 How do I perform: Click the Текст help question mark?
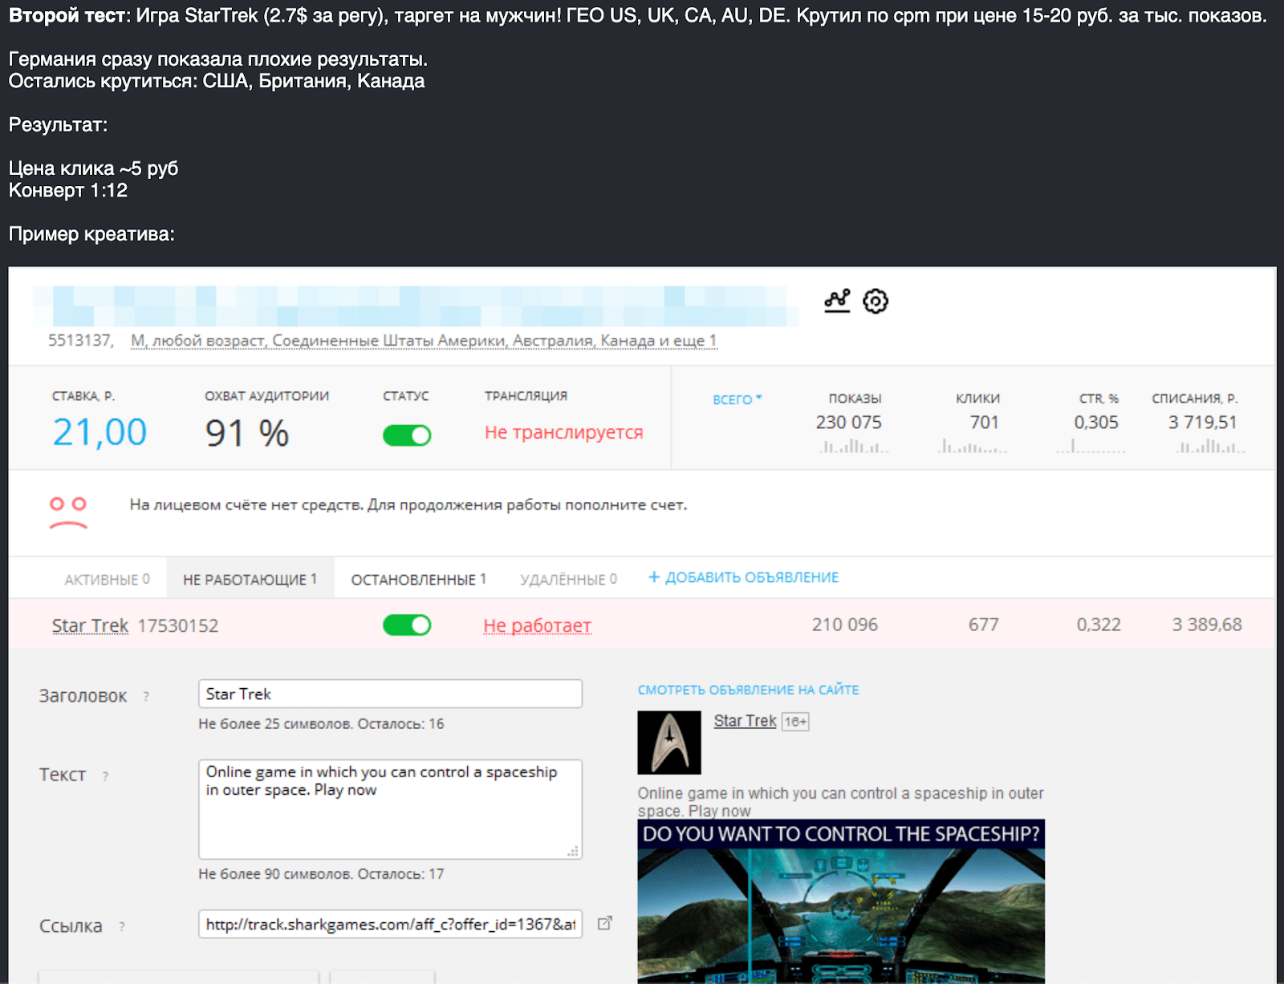point(105,776)
